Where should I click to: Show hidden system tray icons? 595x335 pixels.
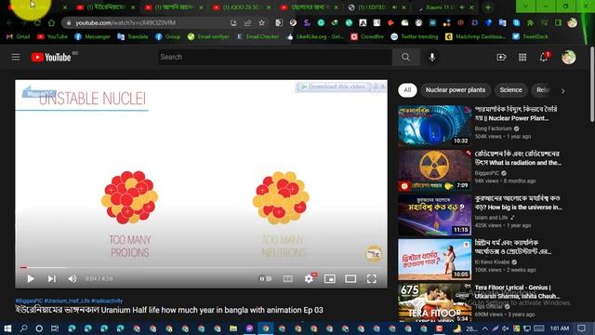point(485,328)
